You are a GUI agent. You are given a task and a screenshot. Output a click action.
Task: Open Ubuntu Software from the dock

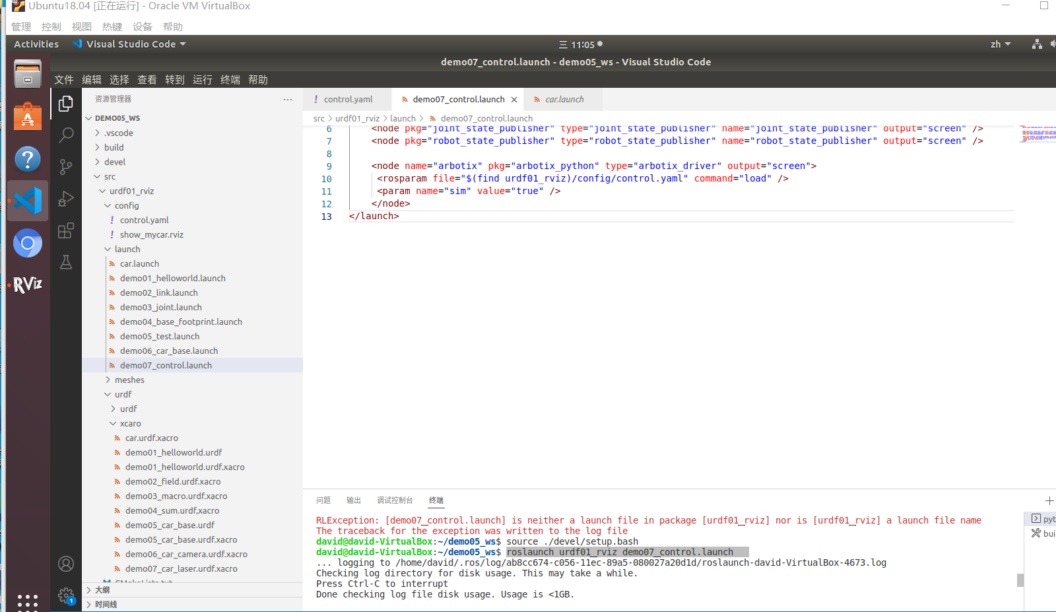click(27, 117)
